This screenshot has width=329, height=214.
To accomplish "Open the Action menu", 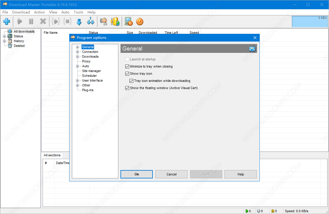I will (x=40, y=12).
